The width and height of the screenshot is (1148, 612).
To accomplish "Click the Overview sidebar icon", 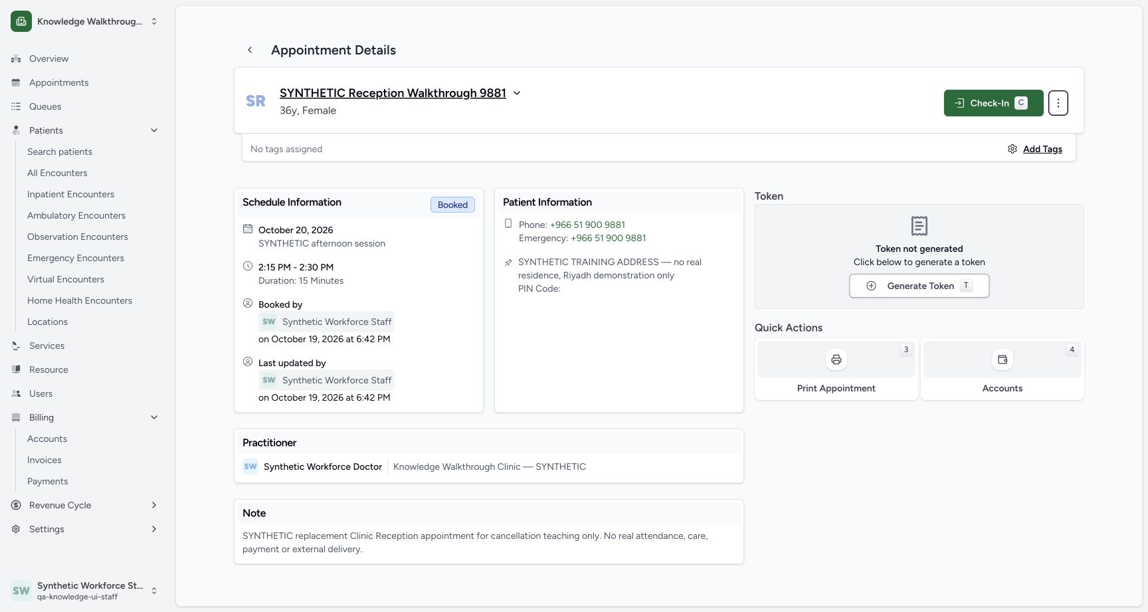I will tap(16, 58).
